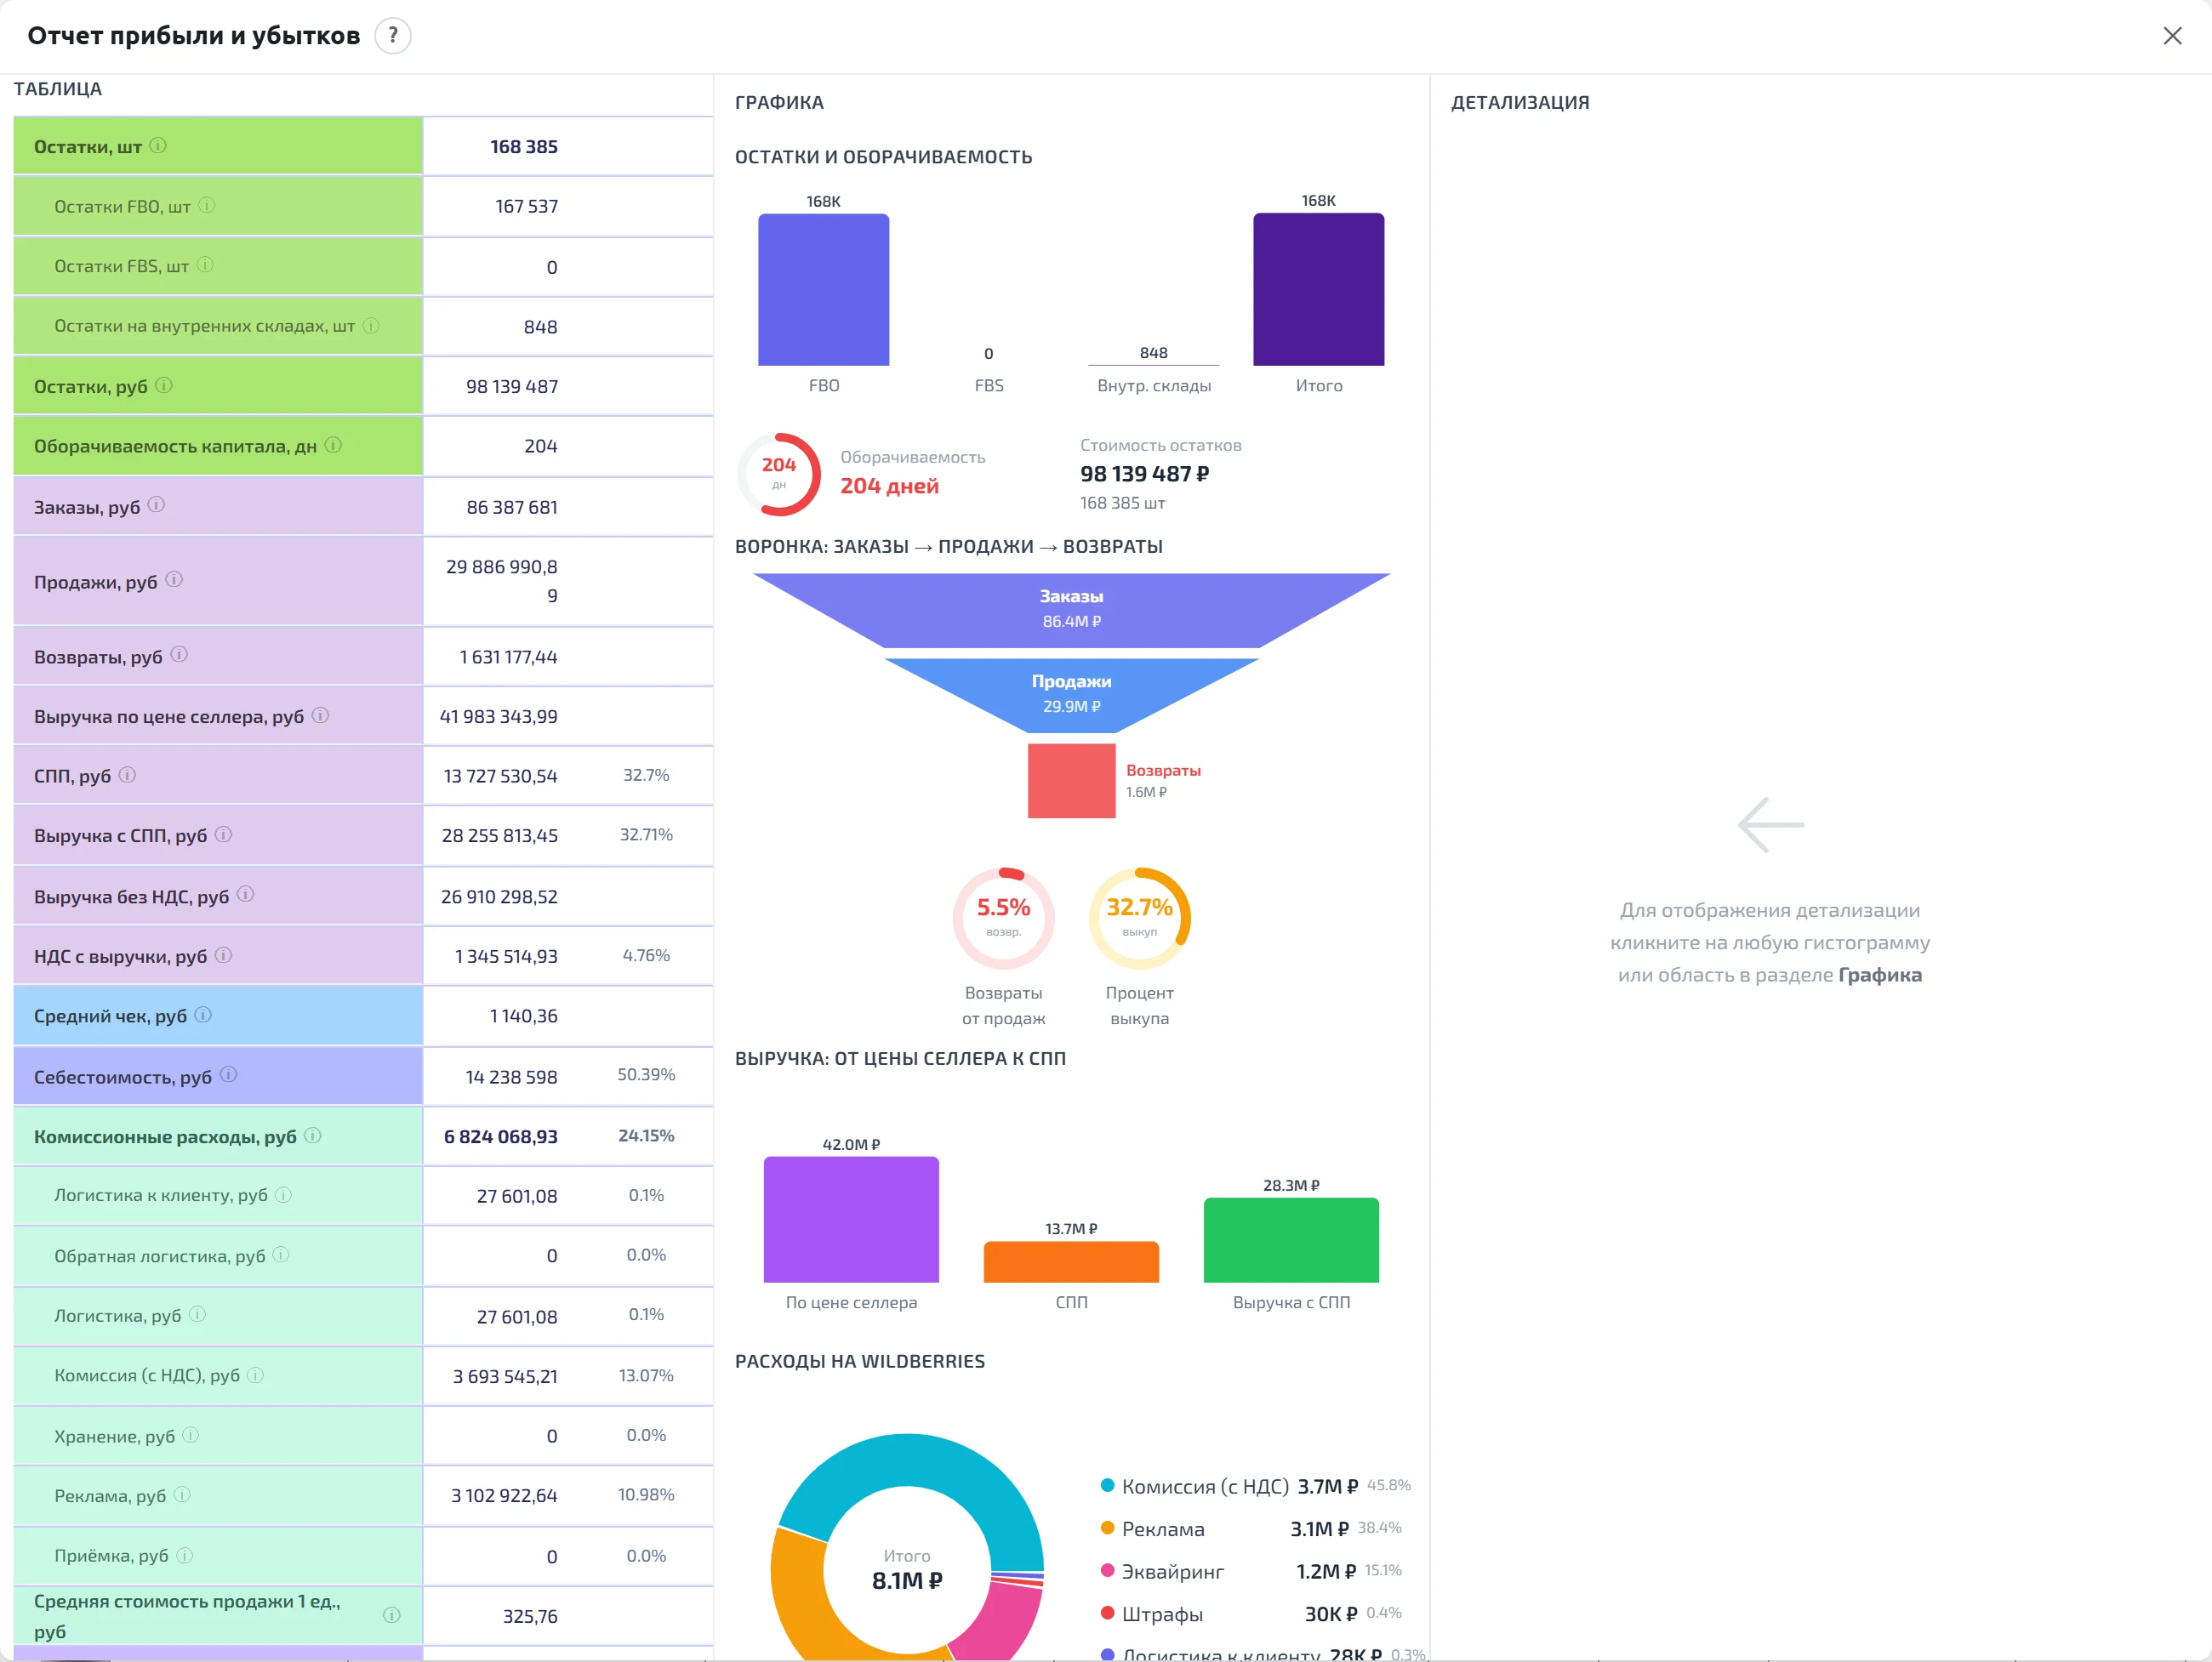Viewport: 2212px width, 1662px height.
Task: Click info icon next to Остатки, шт
Action: pos(158,146)
